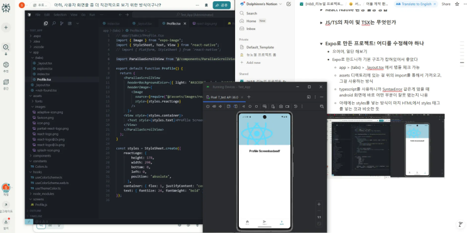Click emulator volume down icon

(x=221, y=106)
